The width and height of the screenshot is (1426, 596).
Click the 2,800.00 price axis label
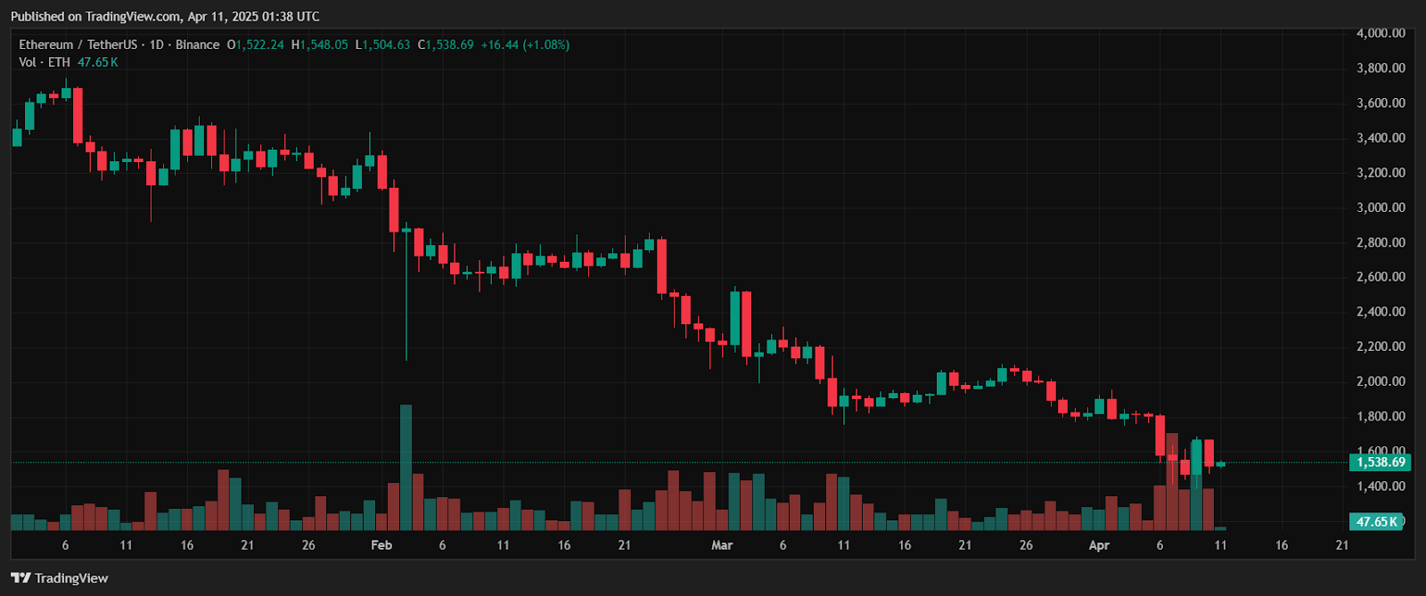pos(1381,241)
